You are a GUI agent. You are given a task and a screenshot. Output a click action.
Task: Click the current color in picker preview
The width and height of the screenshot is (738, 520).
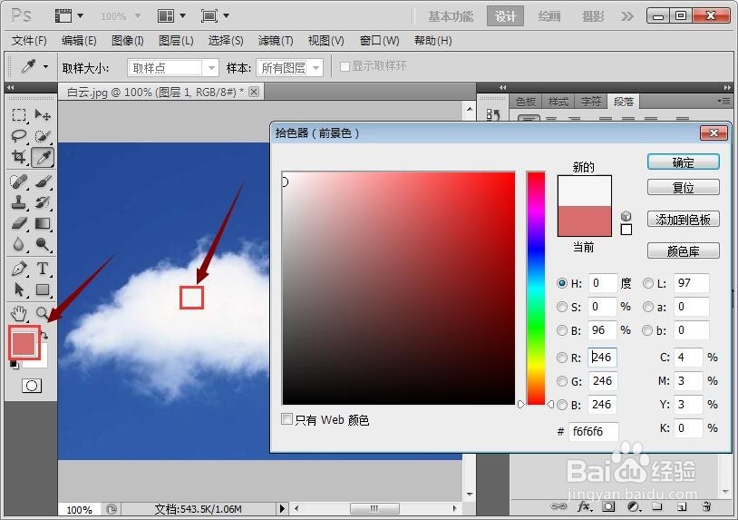pos(585,221)
